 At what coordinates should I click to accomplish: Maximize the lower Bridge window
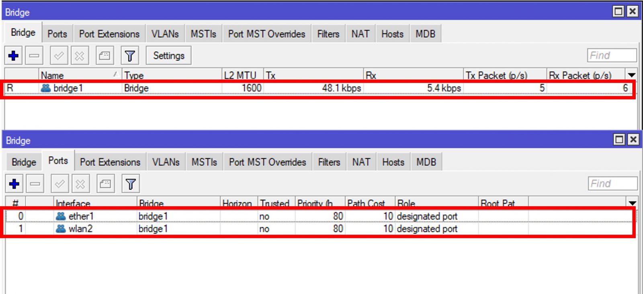point(619,140)
